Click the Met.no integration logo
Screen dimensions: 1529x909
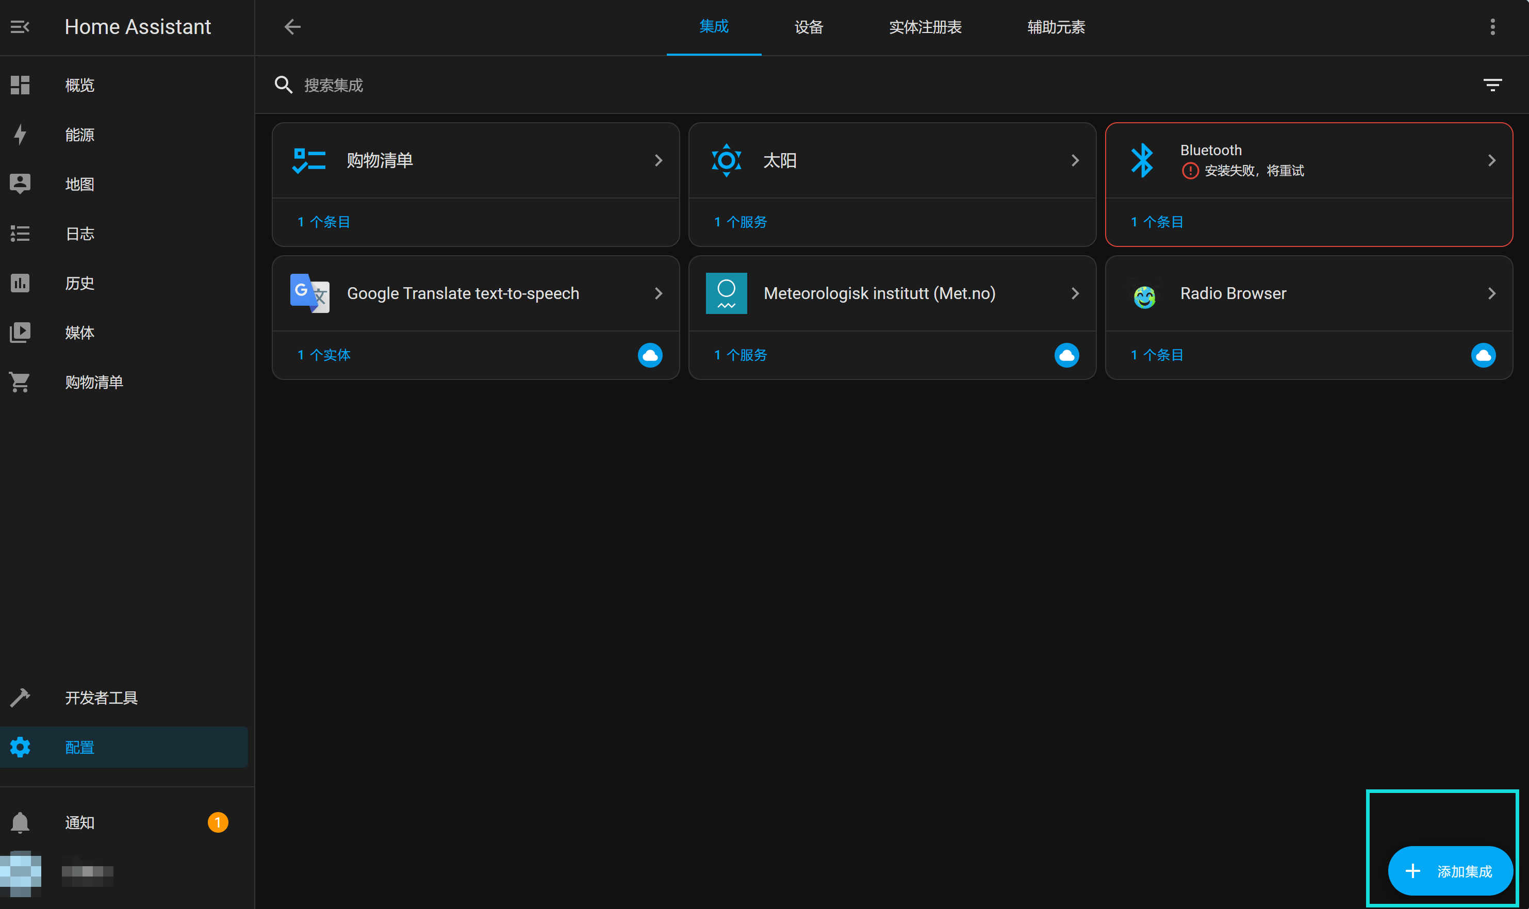726,293
